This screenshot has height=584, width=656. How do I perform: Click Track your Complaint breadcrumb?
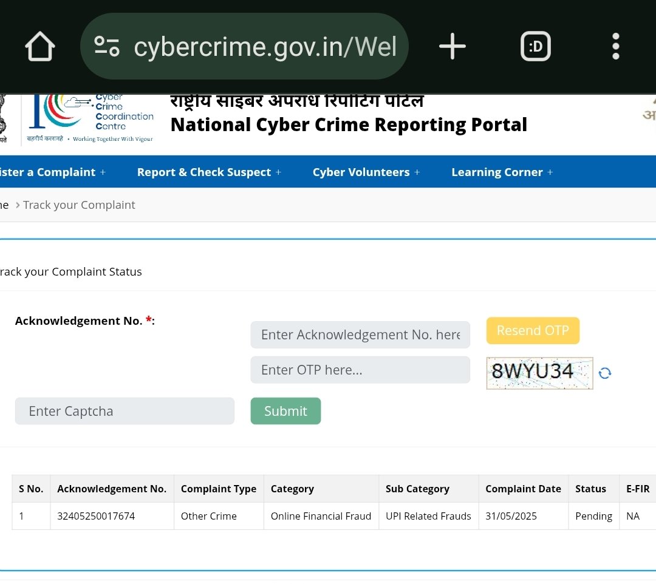[x=79, y=205]
